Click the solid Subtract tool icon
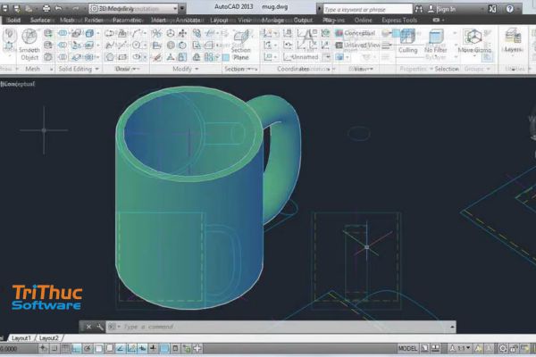This screenshot has height=357, width=536. click(x=63, y=46)
